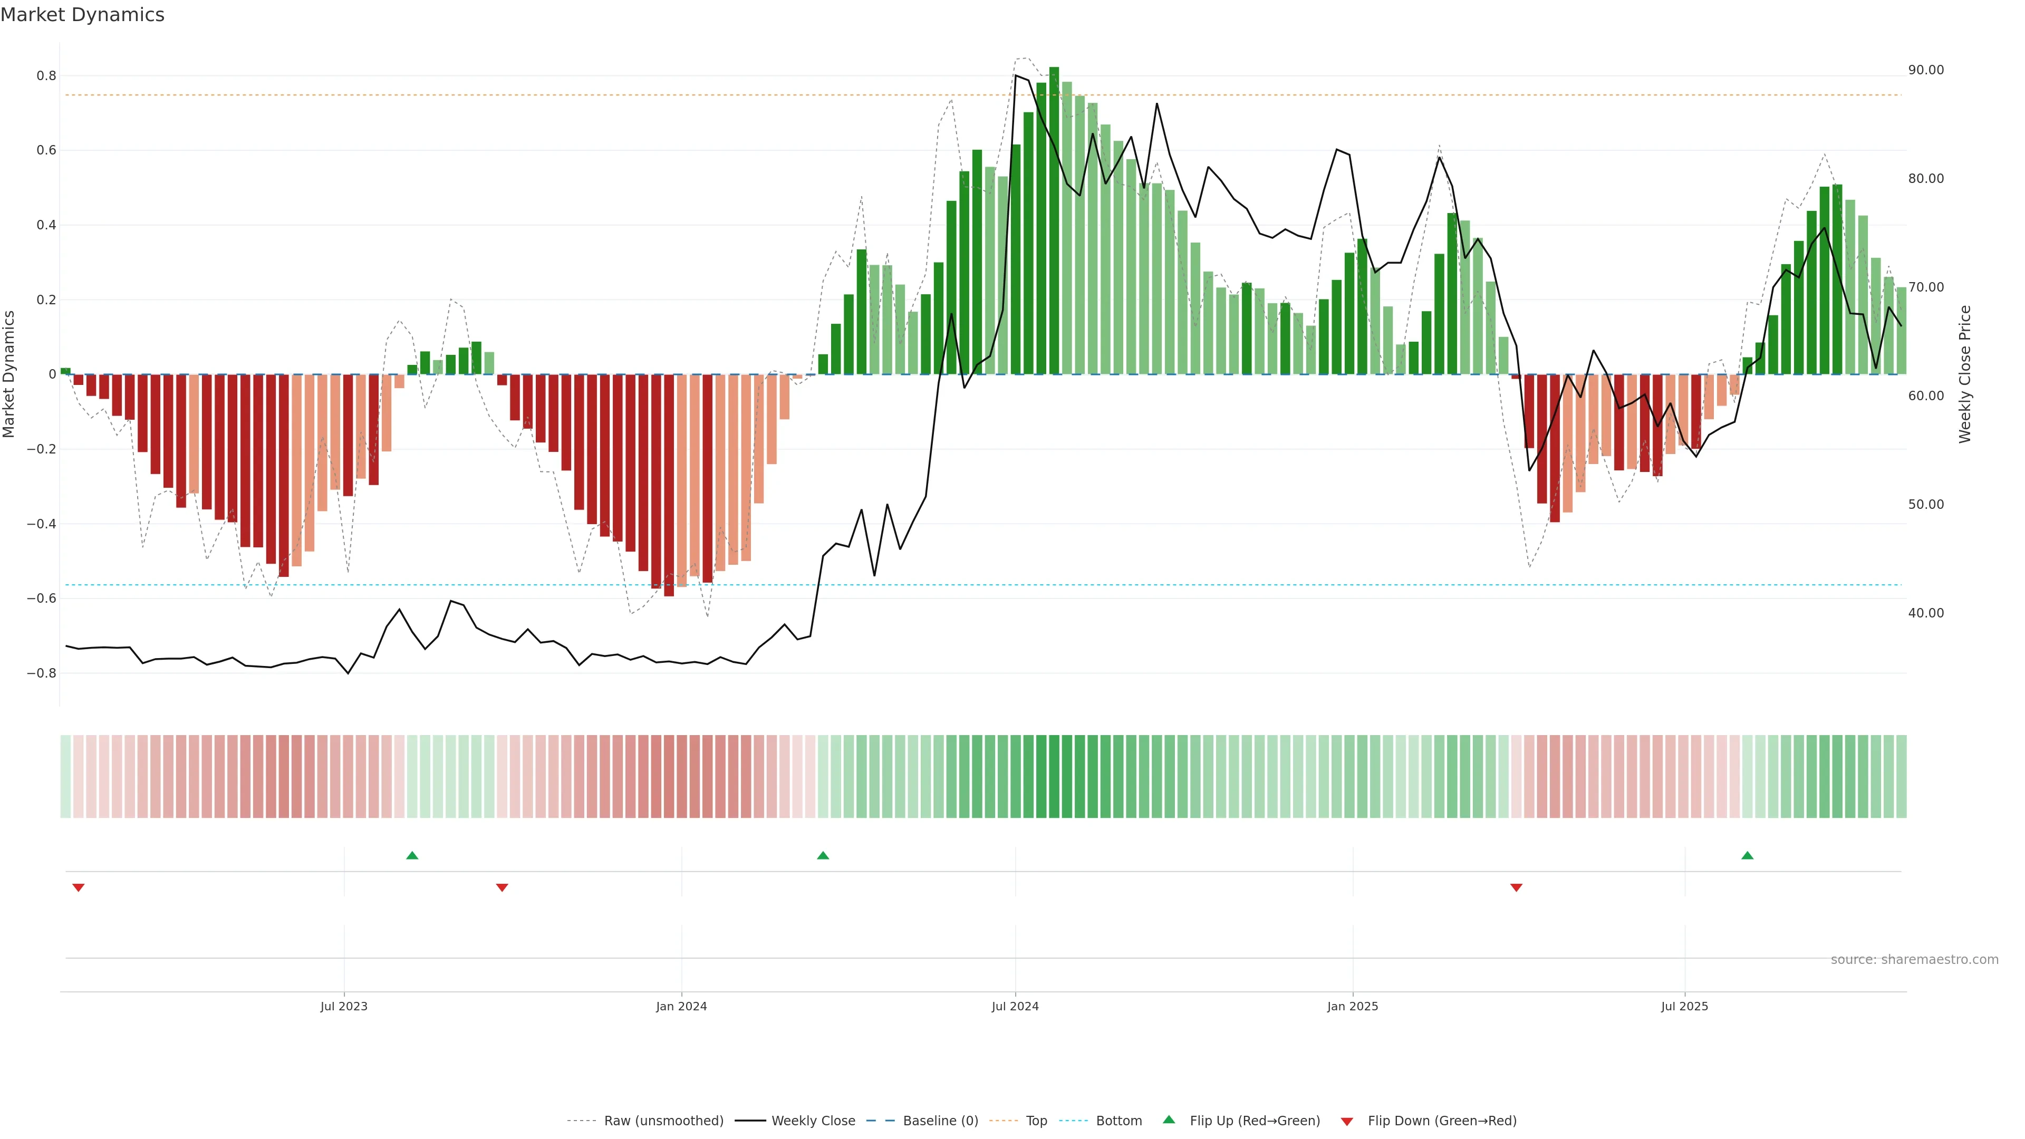
Task: Click the Flip Up green triangle legend icon
Action: coord(1169,1119)
